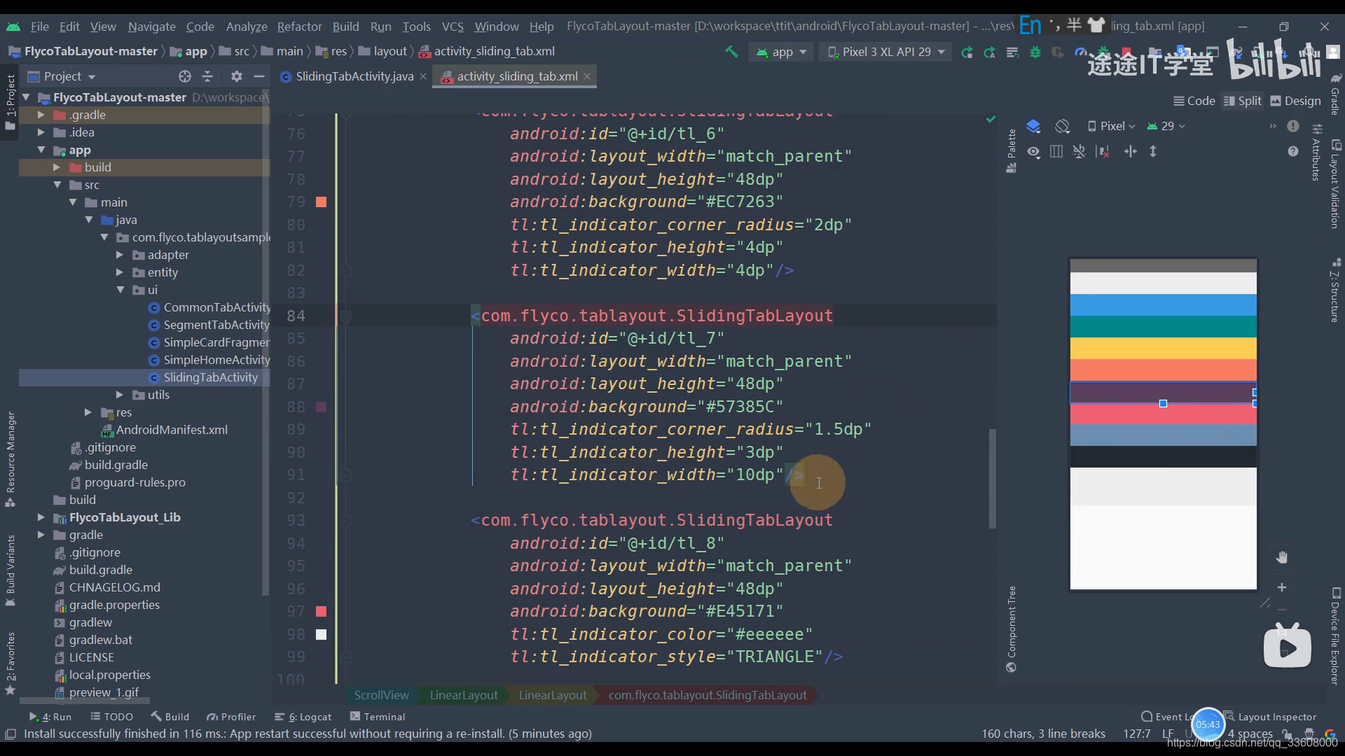This screenshot has width=1345, height=756.
Task: Zoom in preview with plus button
Action: coord(1282,587)
